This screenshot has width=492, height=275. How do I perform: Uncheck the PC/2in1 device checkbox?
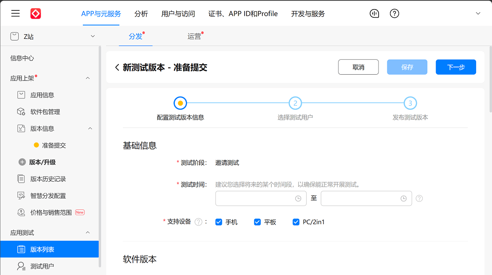[296, 222]
